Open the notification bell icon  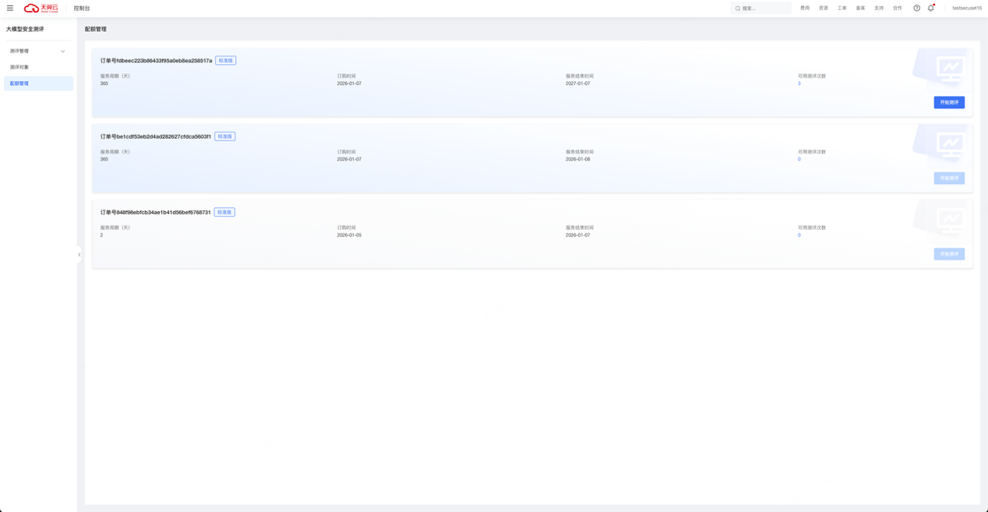[x=930, y=8]
